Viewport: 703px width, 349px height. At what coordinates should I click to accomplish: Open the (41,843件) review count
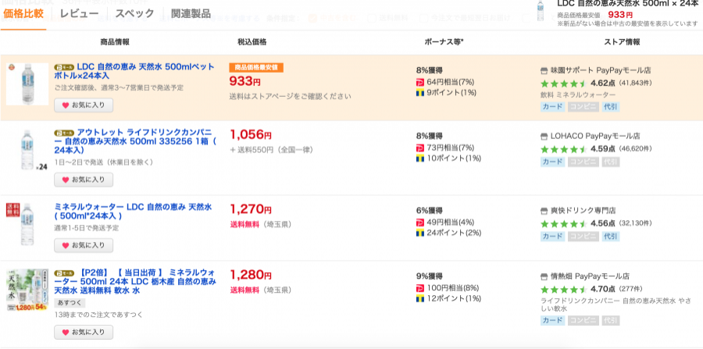coord(635,84)
